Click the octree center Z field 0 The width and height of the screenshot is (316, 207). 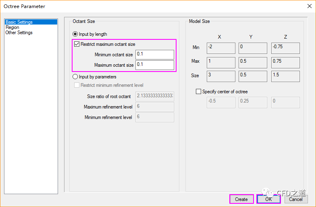click(x=285, y=102)
